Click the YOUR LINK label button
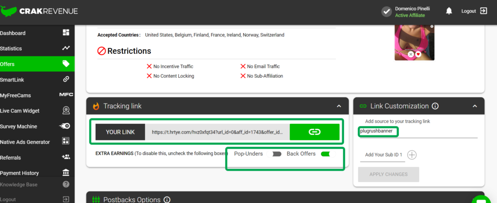The height and width of the screenshot is (203, 497). (120, 132)
